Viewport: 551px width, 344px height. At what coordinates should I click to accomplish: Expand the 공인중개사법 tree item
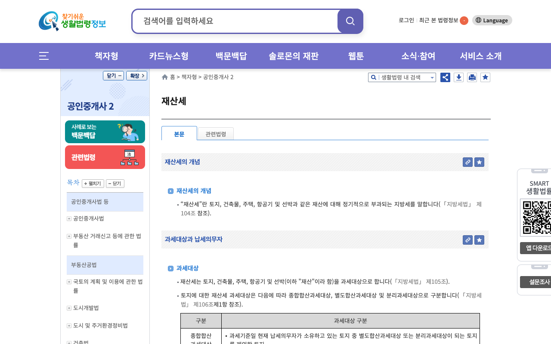click(69, 218)
